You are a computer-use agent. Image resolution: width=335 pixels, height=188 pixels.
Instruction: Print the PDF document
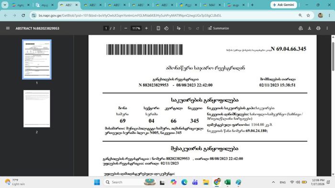[x=318, y=28]
